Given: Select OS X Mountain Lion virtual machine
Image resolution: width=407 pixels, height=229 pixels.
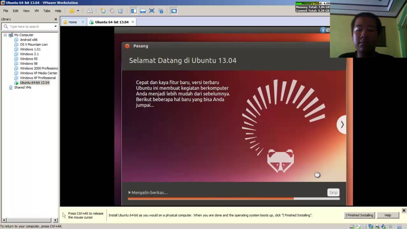Looking at the screenshot, I should [34, 45].
